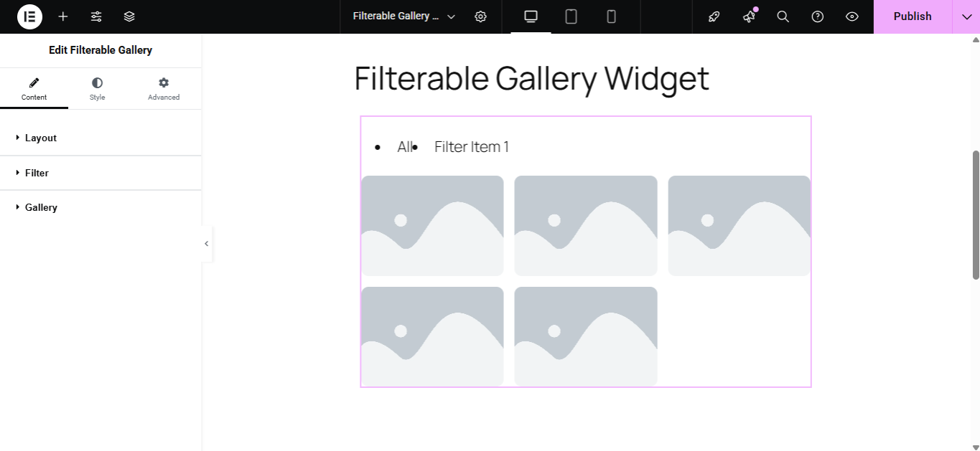Switch to tablet preview mode

tap(571, 16)
